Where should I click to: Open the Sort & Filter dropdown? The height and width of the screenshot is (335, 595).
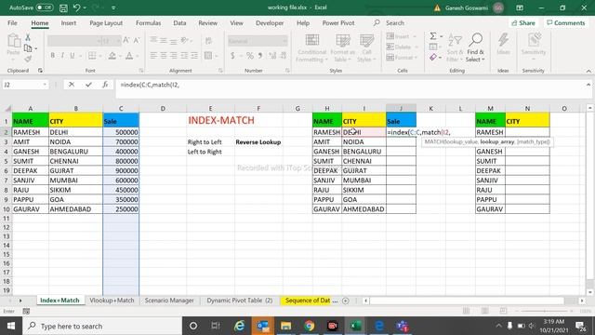click(x=455, y=47)
